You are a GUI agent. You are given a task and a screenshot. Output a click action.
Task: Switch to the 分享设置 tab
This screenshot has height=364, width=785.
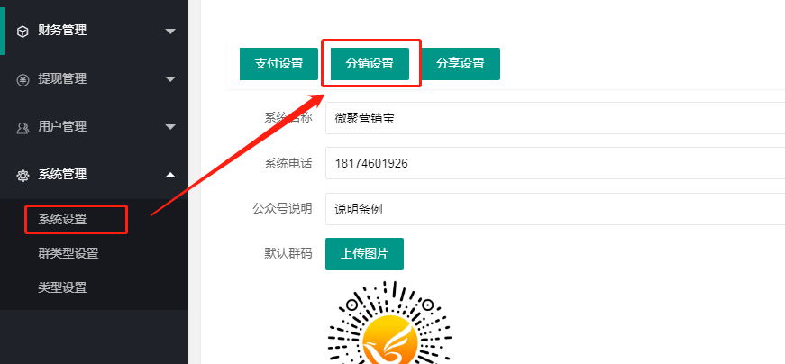point(461,64)
